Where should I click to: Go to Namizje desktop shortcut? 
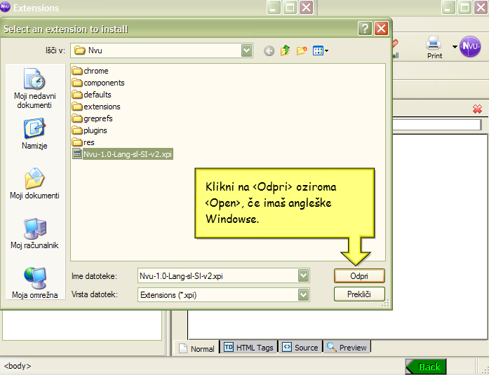pos(34,134)
